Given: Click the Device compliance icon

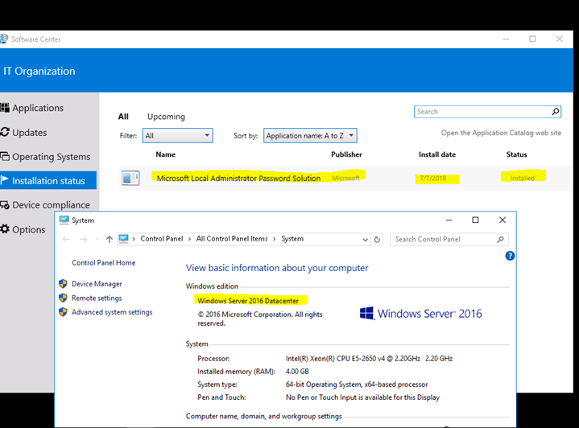Looking at the screenshot, I should point(5,205).
